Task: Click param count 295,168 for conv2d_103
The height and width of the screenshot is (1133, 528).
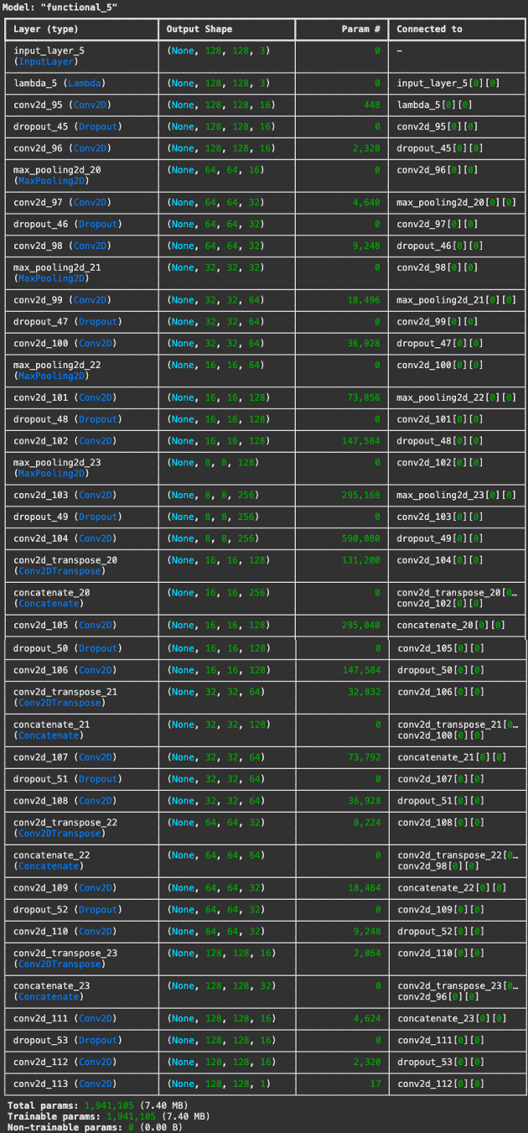Action: (362, 495)
